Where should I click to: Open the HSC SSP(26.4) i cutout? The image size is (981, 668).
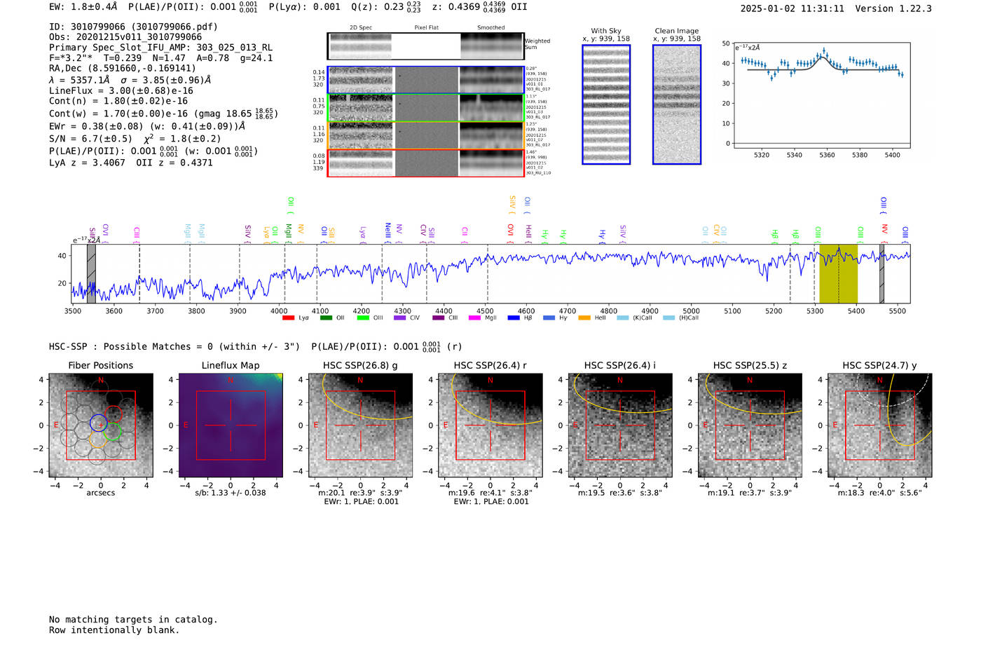tap(620, 425)
